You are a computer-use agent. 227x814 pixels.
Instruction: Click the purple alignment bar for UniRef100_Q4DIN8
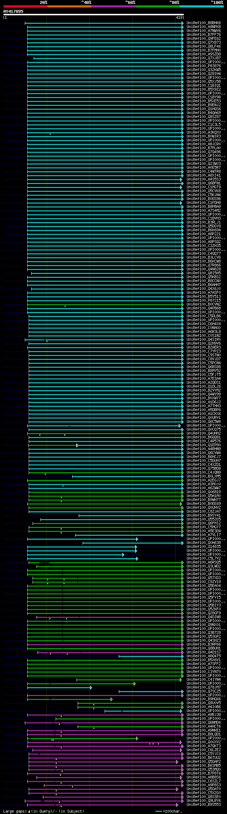tap(110, 617)
